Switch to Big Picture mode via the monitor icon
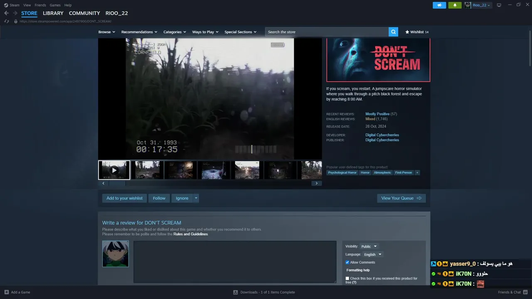The height and width of the screenshot is (299, 532). pyautogui.click(x=499, y=5)
